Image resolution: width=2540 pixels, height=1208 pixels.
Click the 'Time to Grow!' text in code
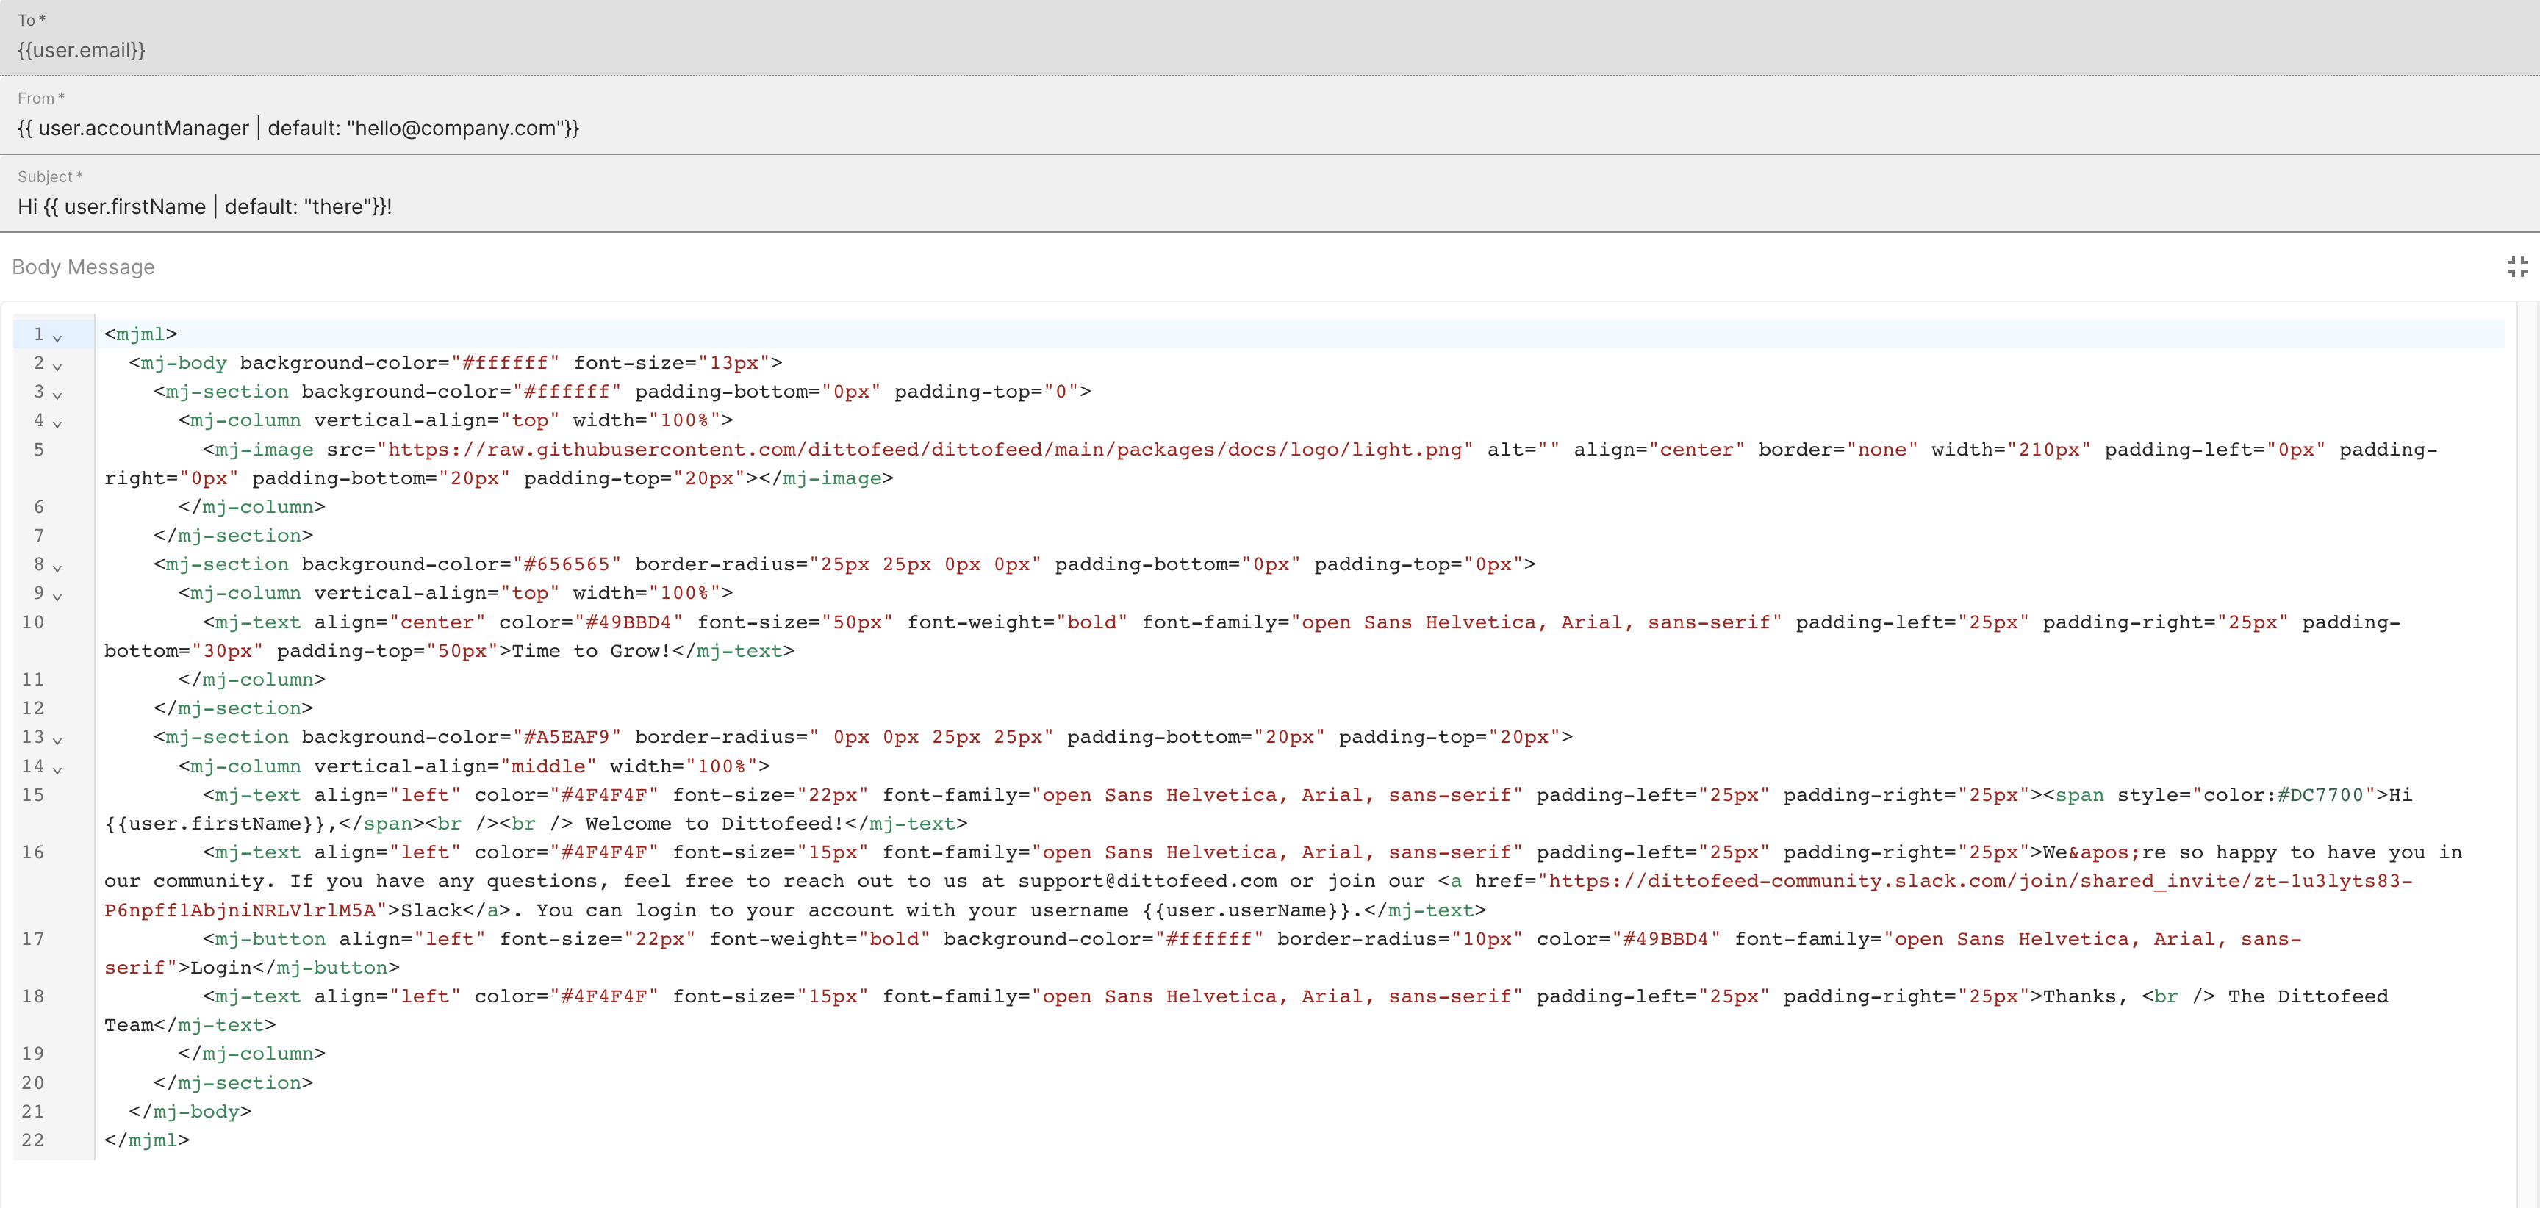pos(592,651)
